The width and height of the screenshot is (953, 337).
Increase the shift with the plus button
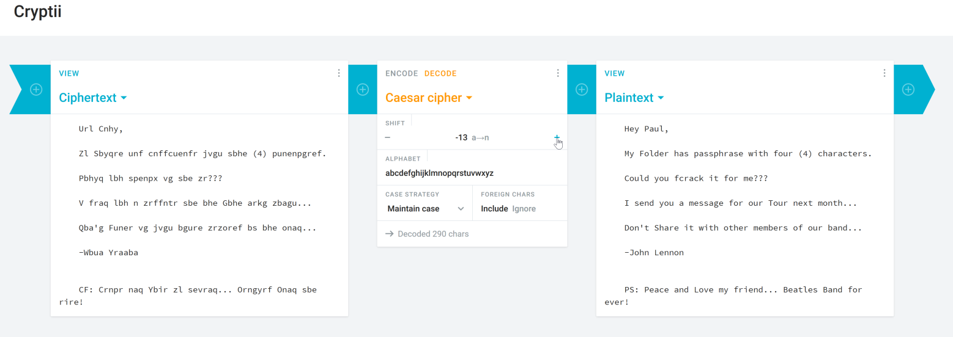(x=557, y=137)
